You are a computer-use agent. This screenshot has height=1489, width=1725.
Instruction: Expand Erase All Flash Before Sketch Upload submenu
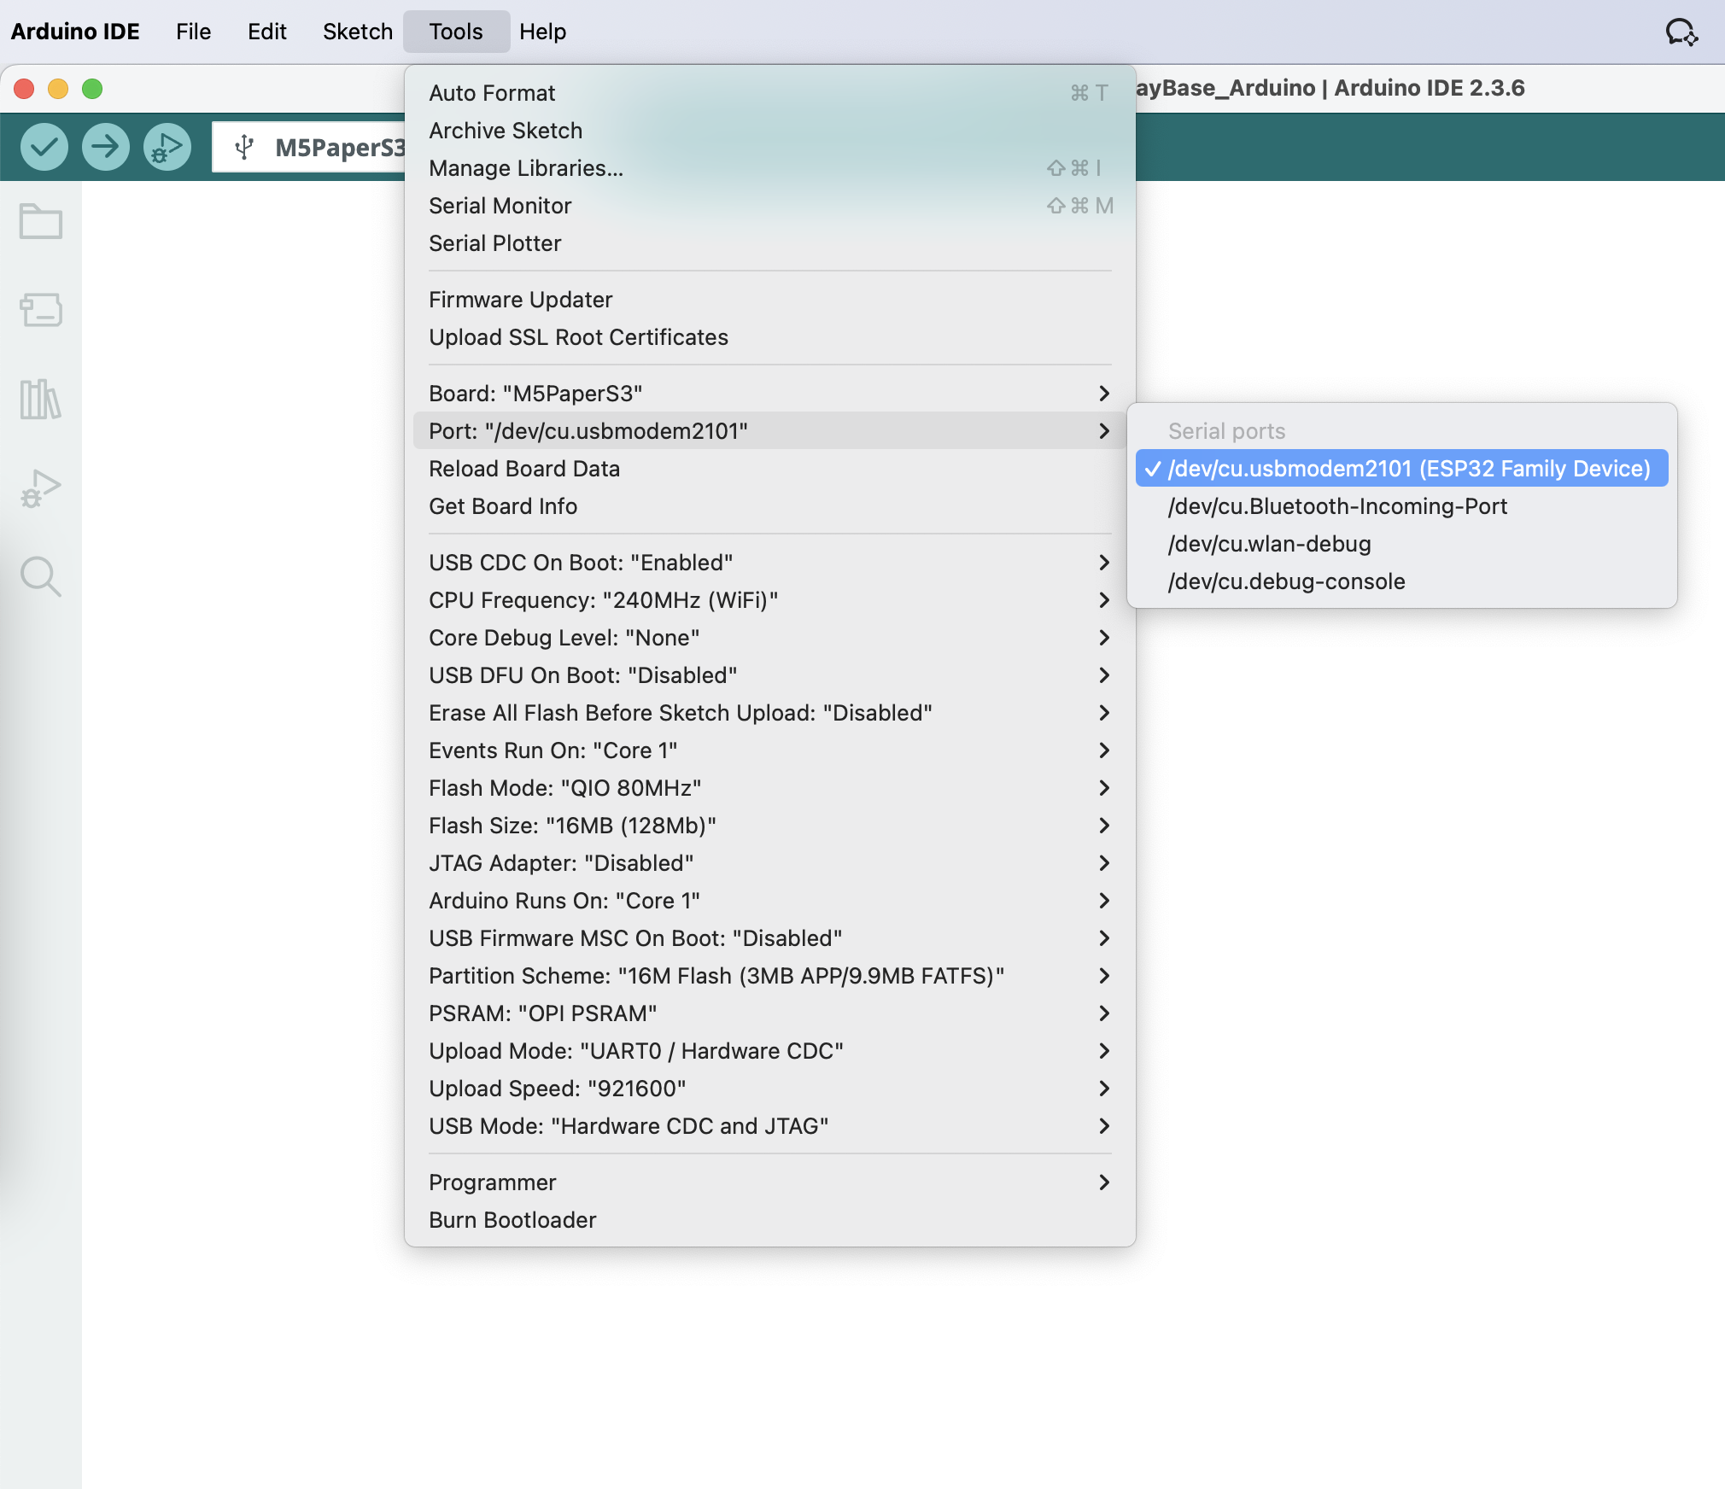point(769,713)
